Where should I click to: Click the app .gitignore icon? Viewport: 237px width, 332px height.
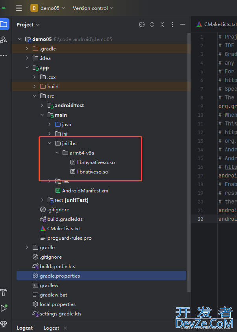[x=43, y=209]
